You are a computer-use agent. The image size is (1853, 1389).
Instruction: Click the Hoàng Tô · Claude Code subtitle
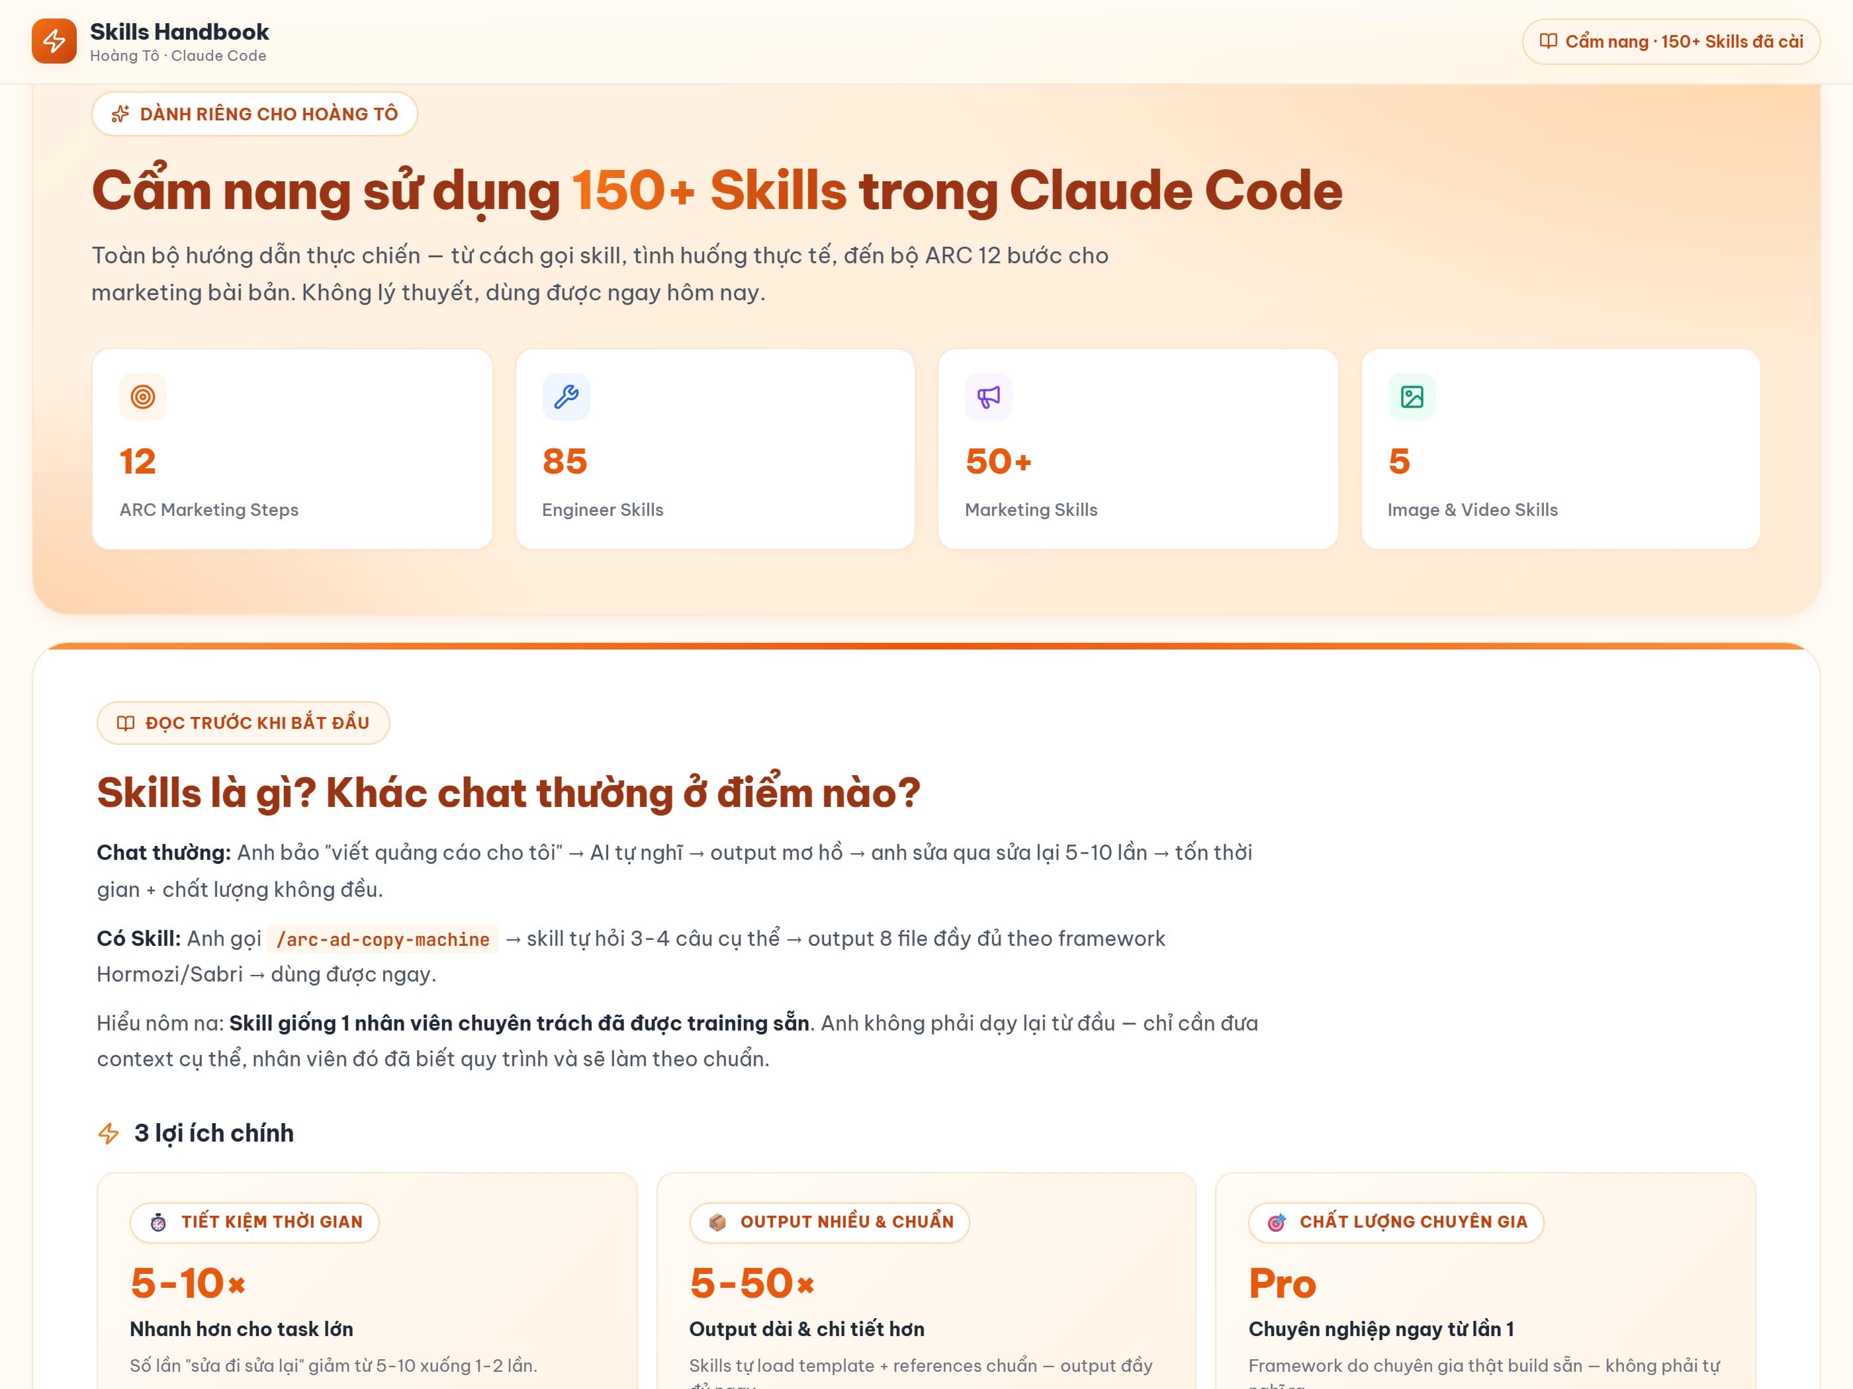point(179,56)
